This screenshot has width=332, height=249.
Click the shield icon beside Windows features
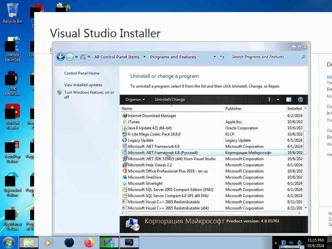(60, 92)
